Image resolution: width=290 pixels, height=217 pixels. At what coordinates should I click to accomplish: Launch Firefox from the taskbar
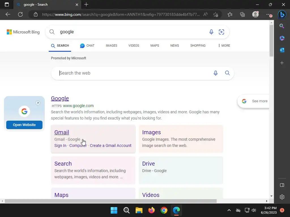pyautogui.click(x=152, y=210)
